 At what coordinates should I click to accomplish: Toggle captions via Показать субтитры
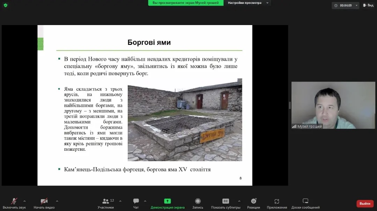[226, 203]
